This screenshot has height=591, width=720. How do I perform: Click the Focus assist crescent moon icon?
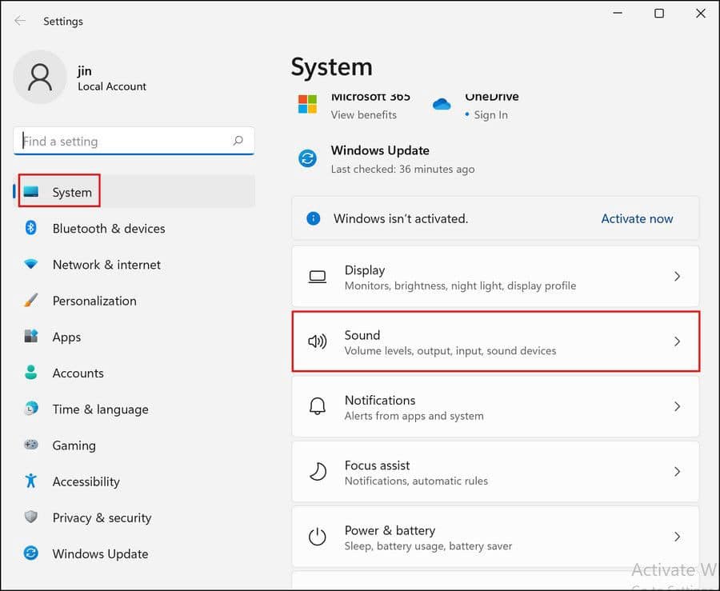coord(318,472)
